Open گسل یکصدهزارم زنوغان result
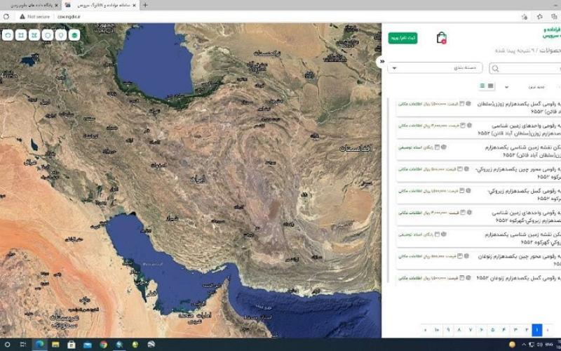The image size is (561, 351). tap(519, 278)
